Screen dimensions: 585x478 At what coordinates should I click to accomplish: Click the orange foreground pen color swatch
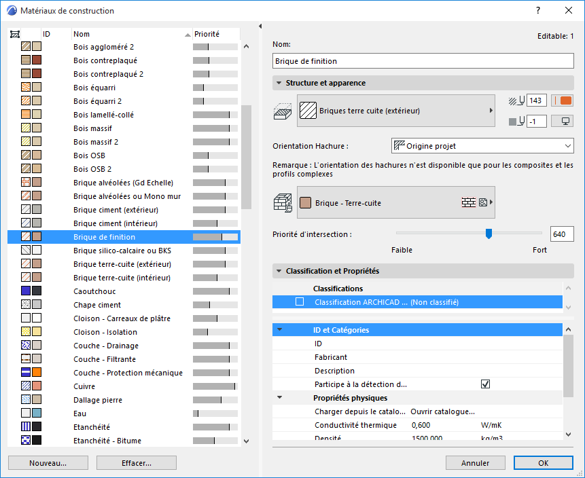click(563, 100)
